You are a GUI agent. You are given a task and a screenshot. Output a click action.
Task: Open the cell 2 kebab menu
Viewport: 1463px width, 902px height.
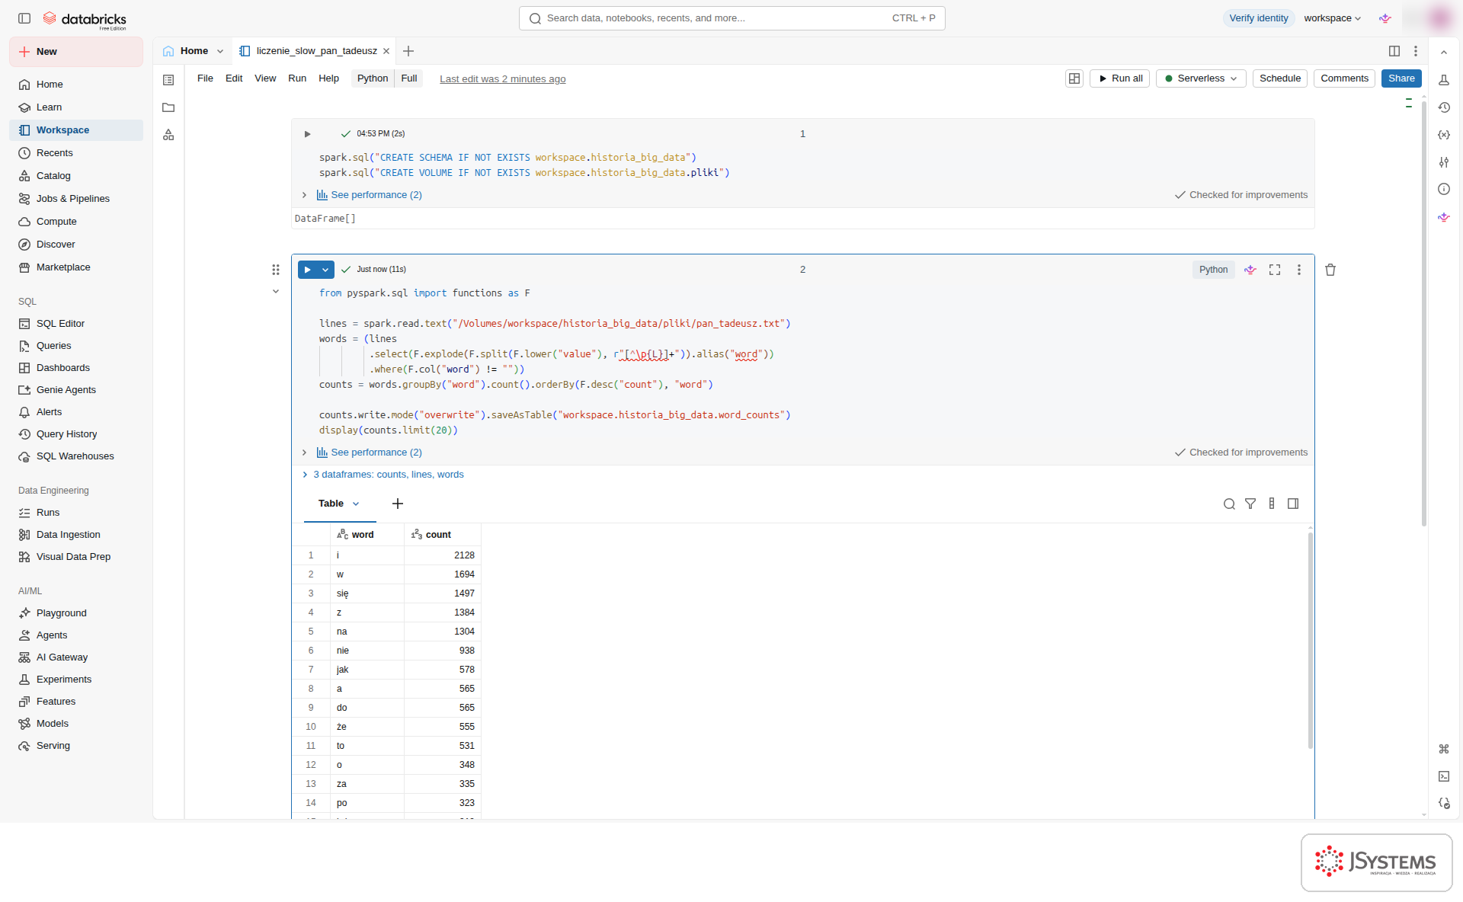[1299, 270]
